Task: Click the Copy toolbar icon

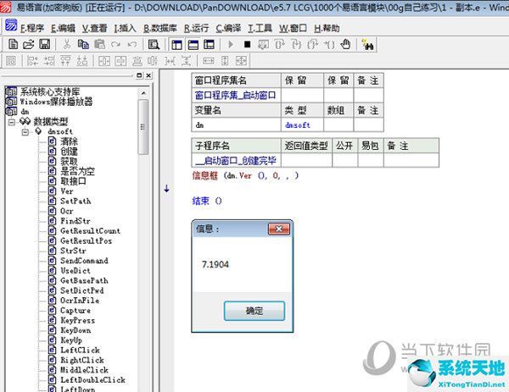Action: click(83, 44)
